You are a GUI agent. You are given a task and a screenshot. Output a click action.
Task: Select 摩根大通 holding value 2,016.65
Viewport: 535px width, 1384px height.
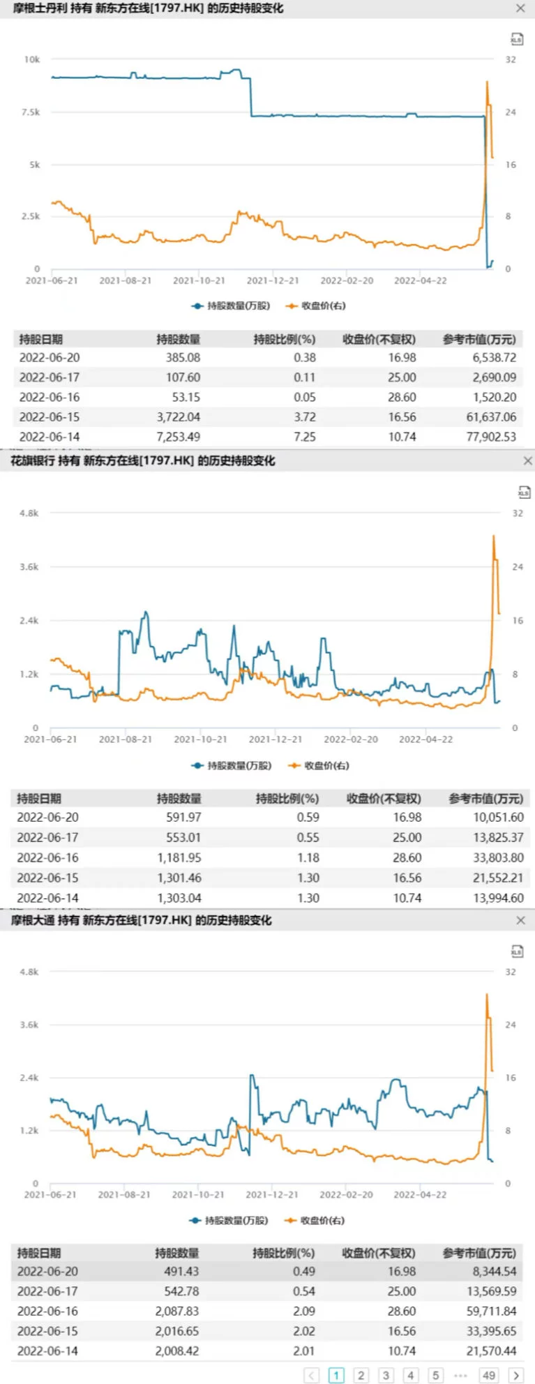tap(177, 1331)
